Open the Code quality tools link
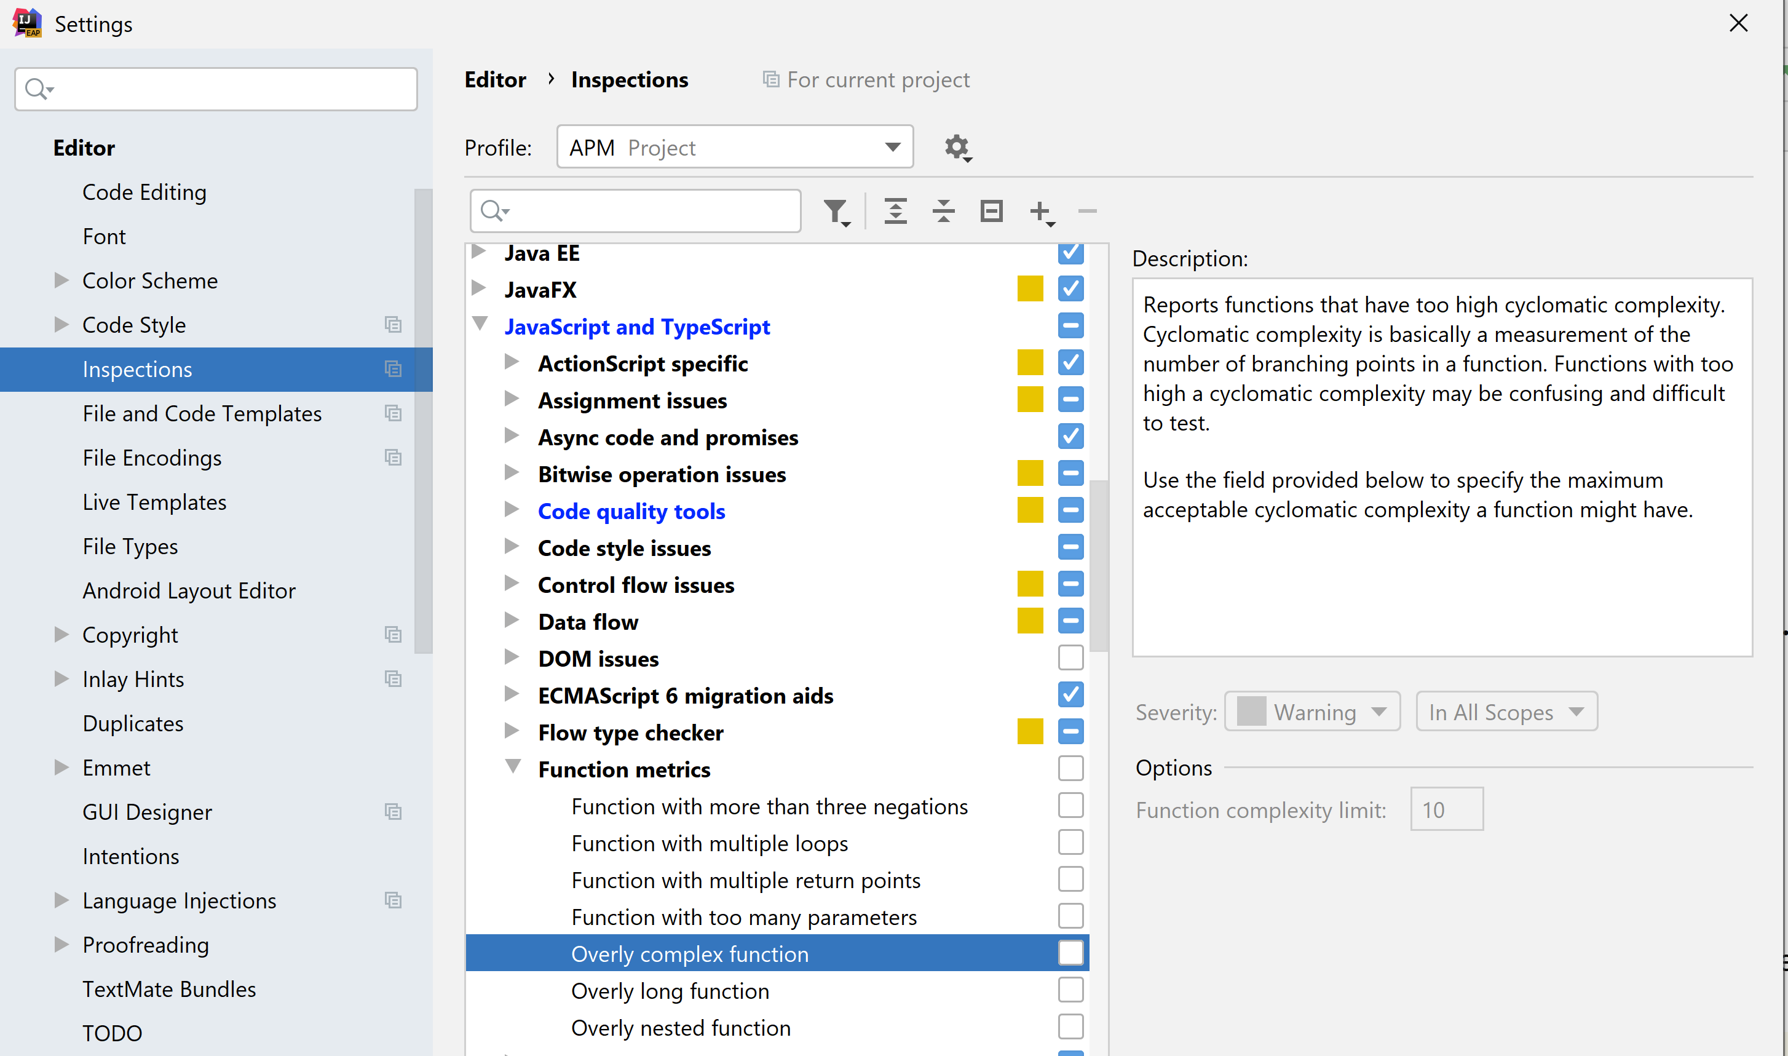The height and width of the screenshot is (1056, 1788). click(x=631, y=510)
